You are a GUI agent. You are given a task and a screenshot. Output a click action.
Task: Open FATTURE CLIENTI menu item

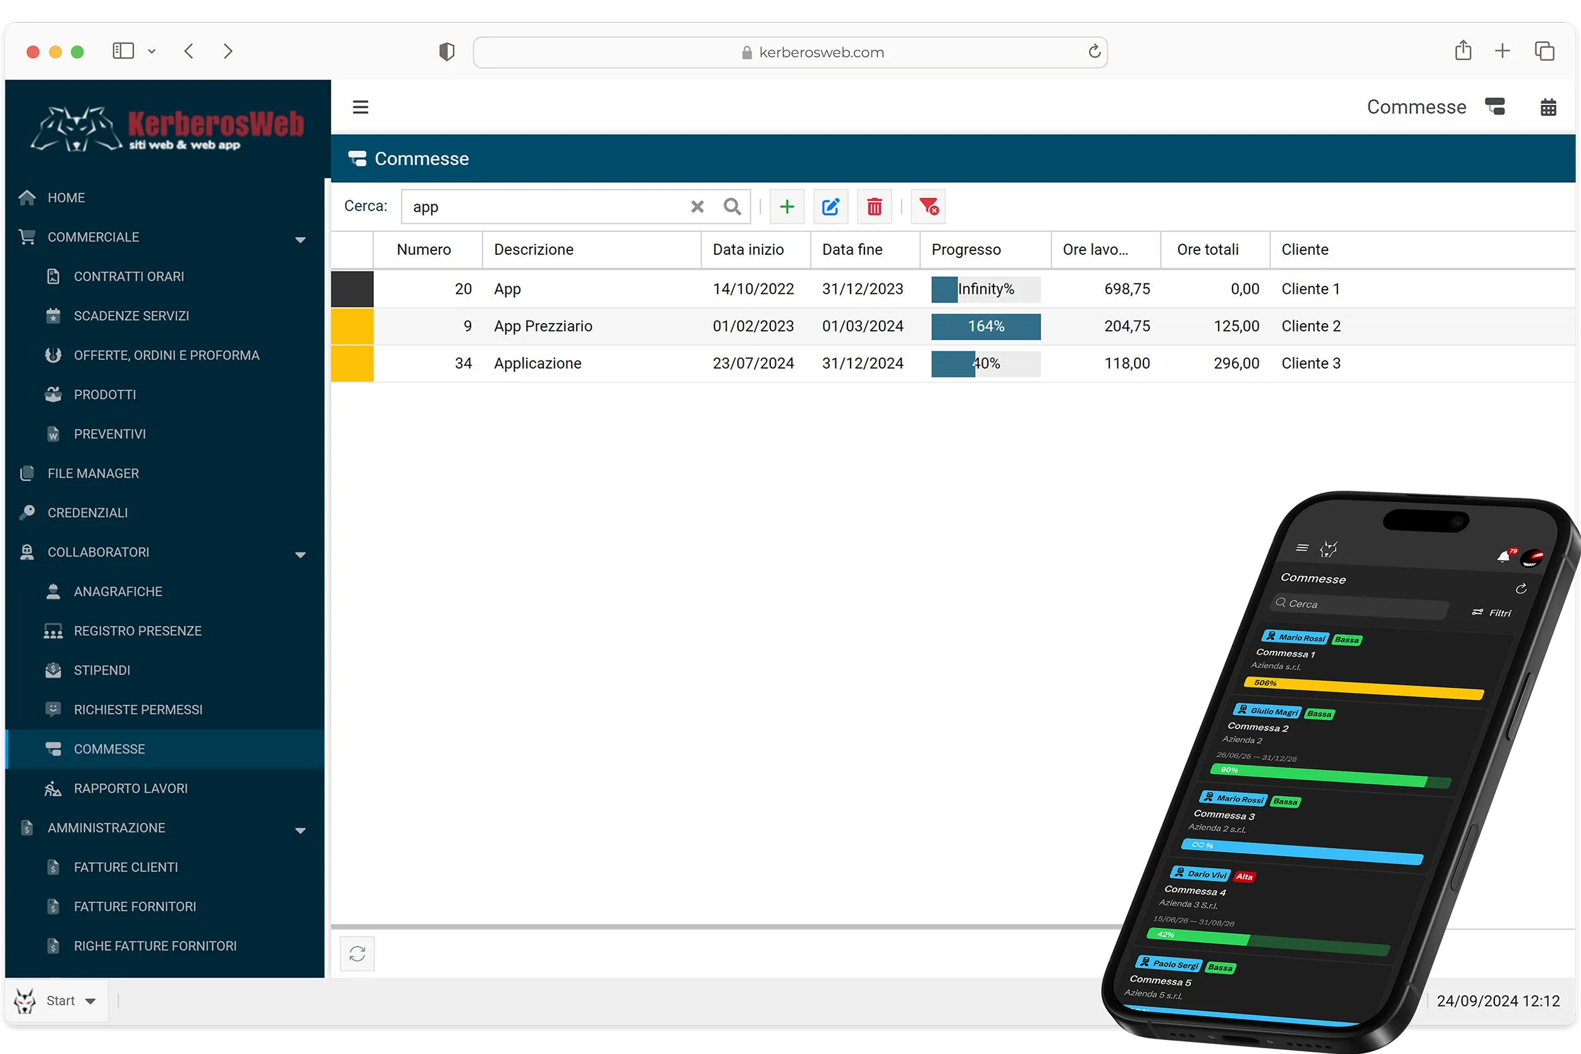(x=164, y=867)
